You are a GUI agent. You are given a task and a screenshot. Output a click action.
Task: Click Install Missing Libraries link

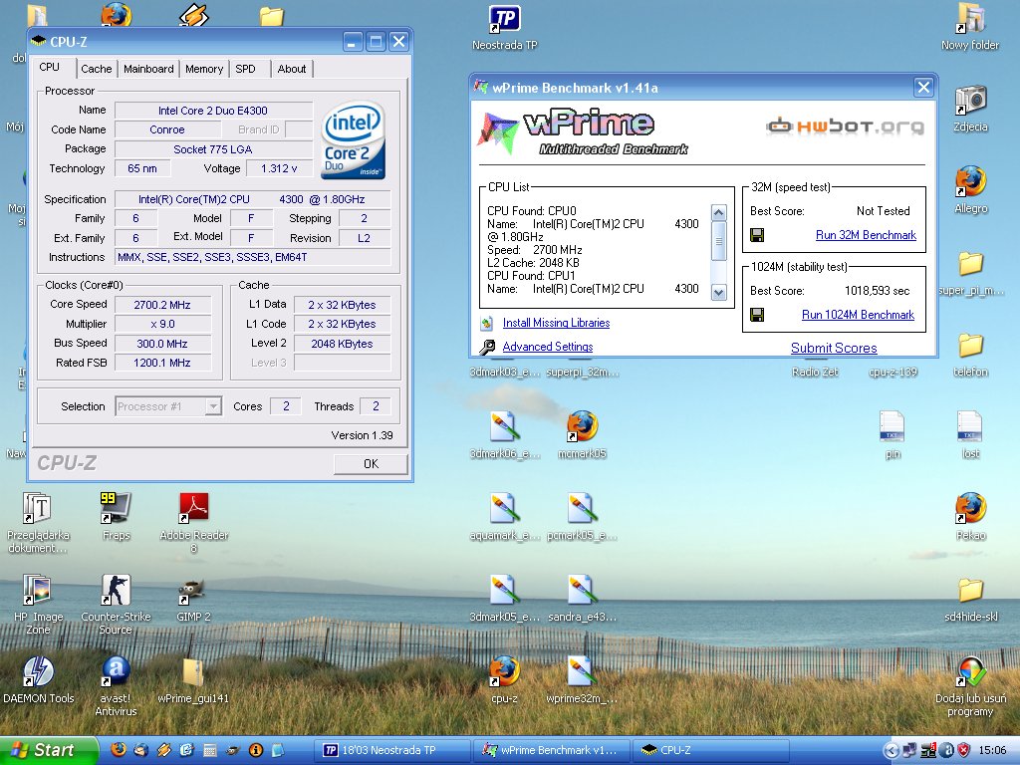[x=556, y=323]
